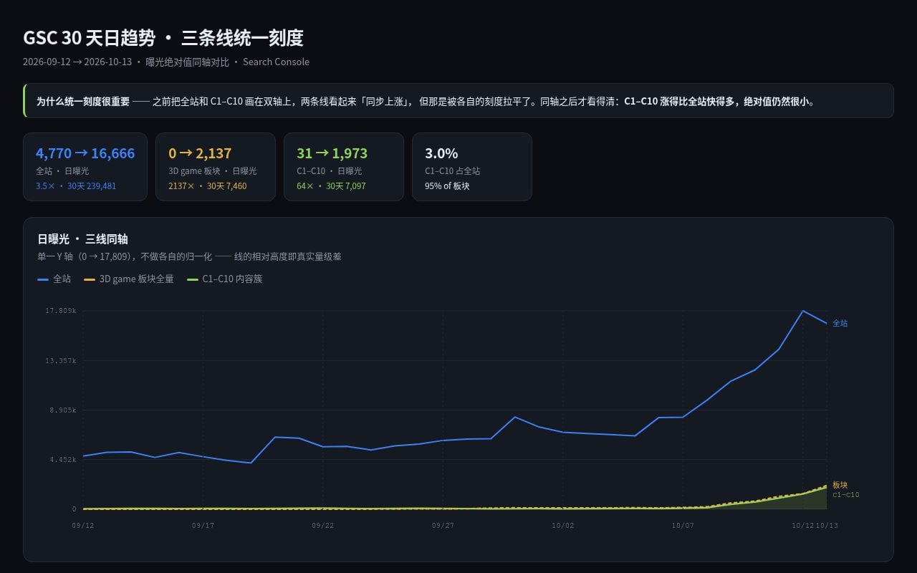Click the "Search Console" subtitle text
The image size is (917, 573).
276,62
